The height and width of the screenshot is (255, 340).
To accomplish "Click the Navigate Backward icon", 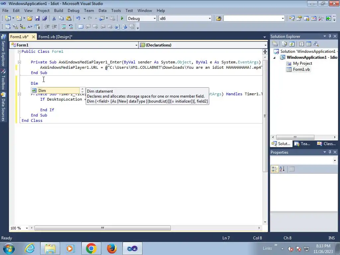I will [102, 19].
